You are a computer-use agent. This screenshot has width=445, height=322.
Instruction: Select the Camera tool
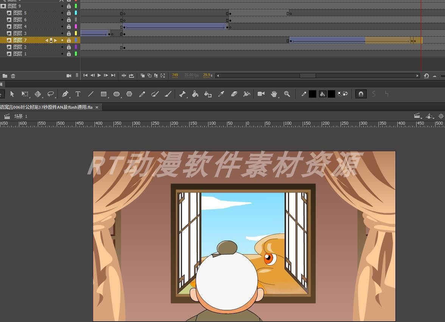(260, 94)
